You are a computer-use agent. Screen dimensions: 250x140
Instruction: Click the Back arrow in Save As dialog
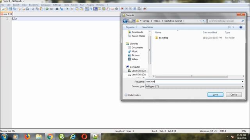[x=125, y=21]
